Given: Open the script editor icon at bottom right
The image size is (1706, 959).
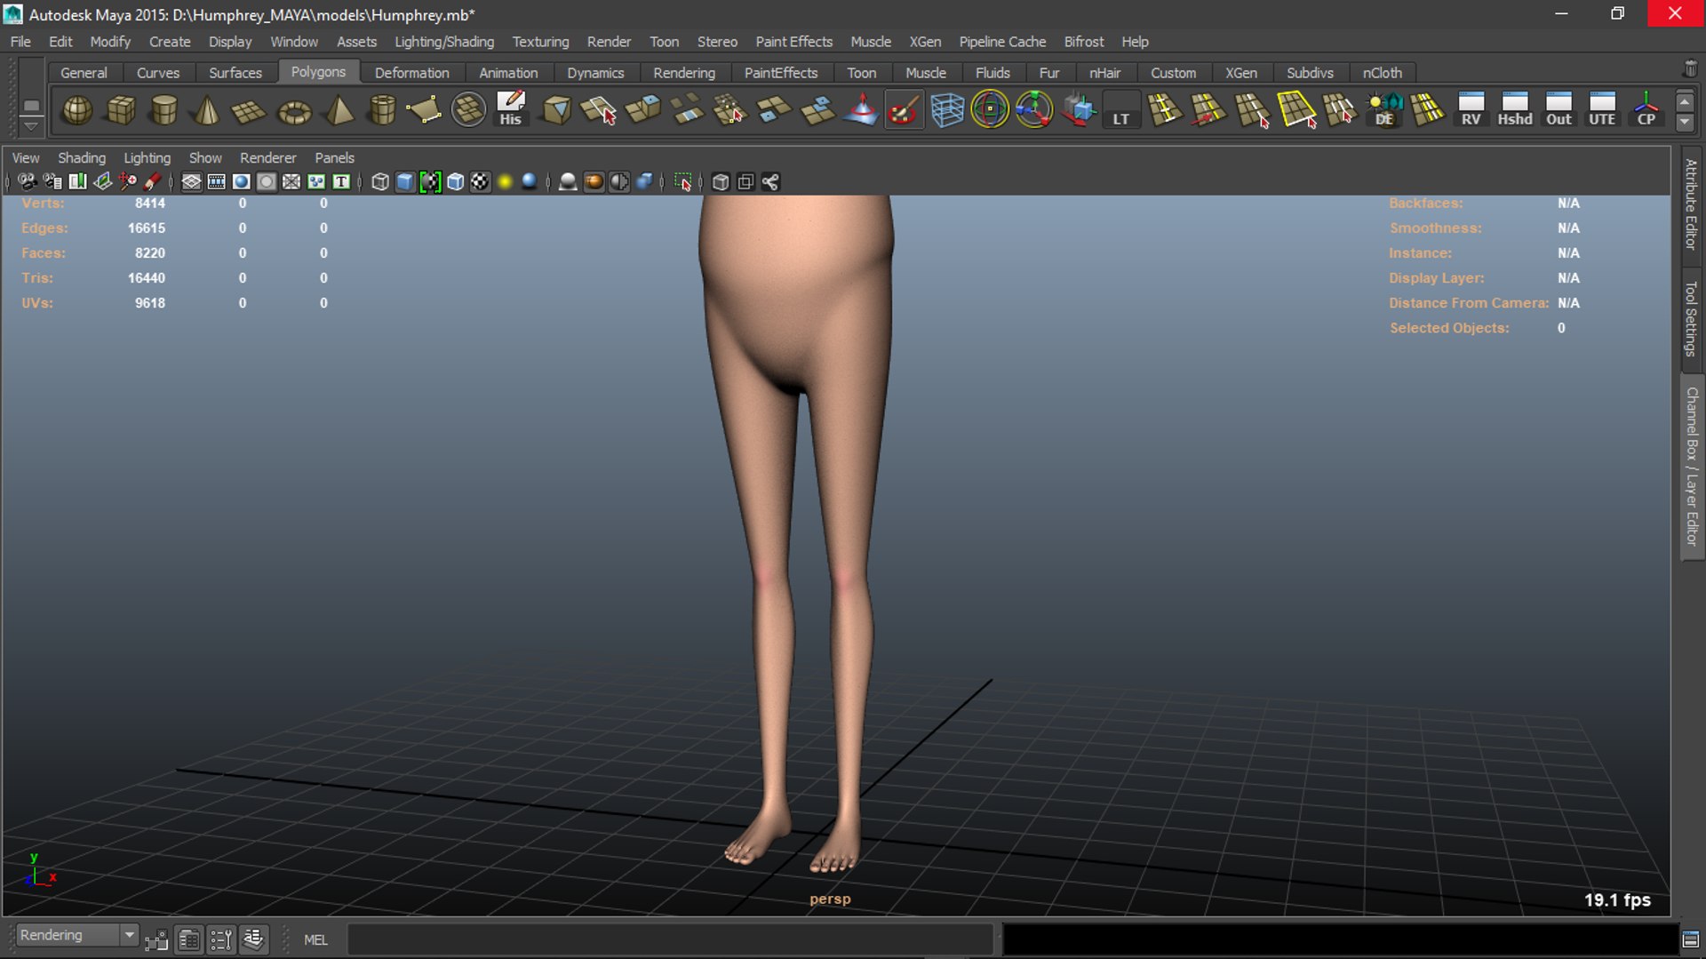Looking at the screenshot, I should pos(1691,939).
